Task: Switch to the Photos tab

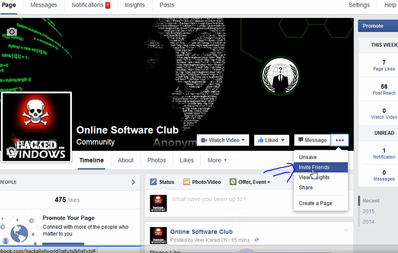Action: (x=157, y=160)
